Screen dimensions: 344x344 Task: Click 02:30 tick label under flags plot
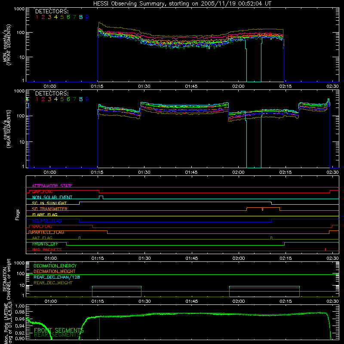[332, 258]
